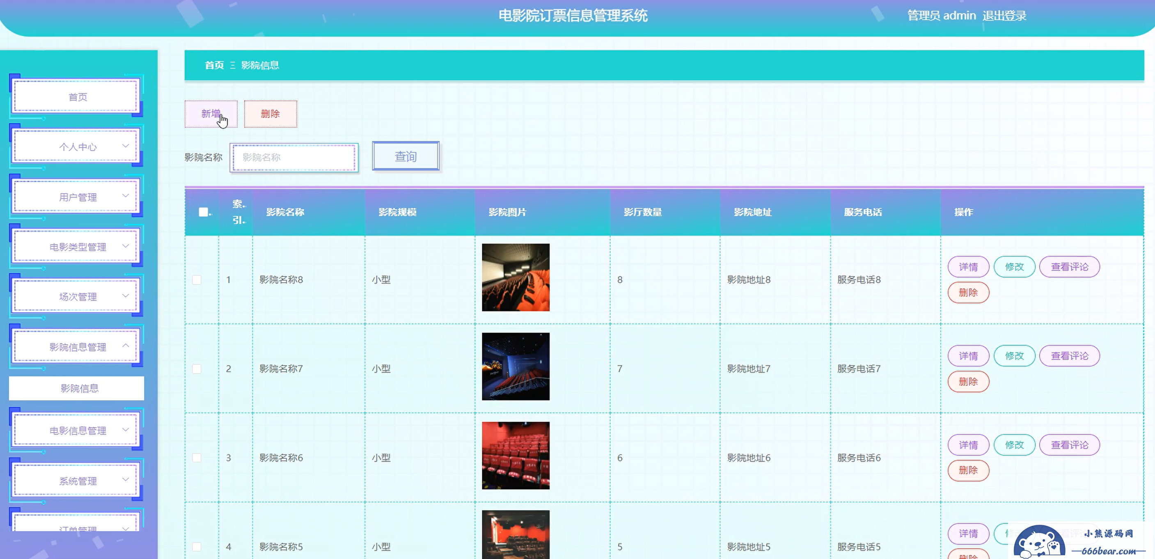Open 详情 for 影院名称8

point(969,267)
